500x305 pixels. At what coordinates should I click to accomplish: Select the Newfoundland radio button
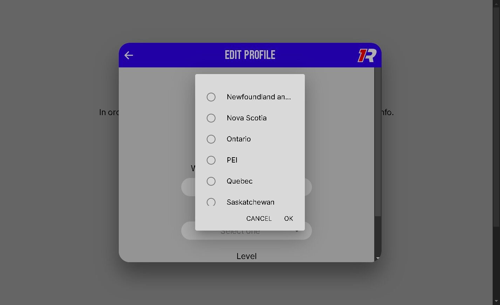click(x=211, y=97)
